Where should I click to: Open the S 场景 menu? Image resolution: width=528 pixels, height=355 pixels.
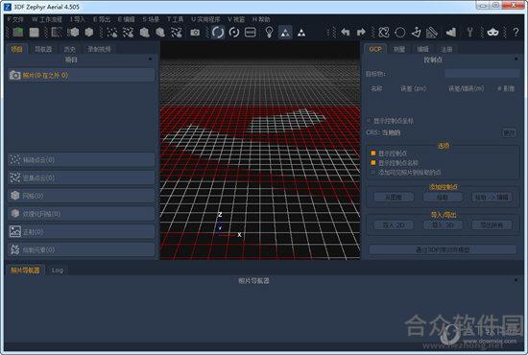coord(151,19)
